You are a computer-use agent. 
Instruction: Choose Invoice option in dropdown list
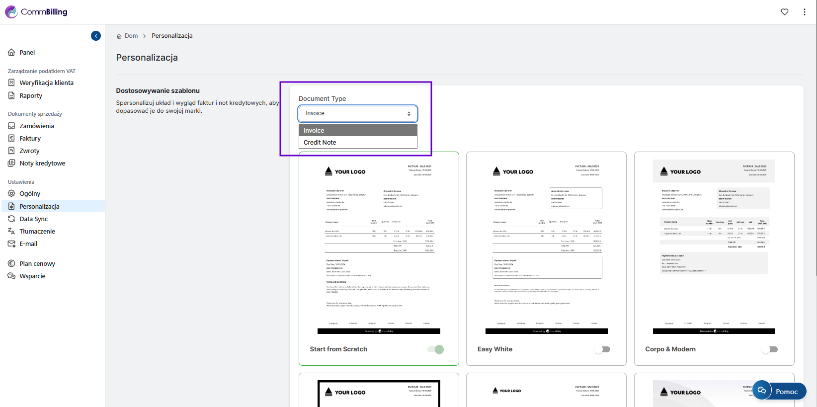point(314,131)
